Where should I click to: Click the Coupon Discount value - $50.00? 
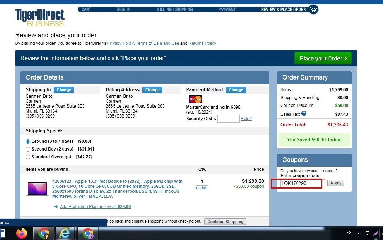click(340, 105)
